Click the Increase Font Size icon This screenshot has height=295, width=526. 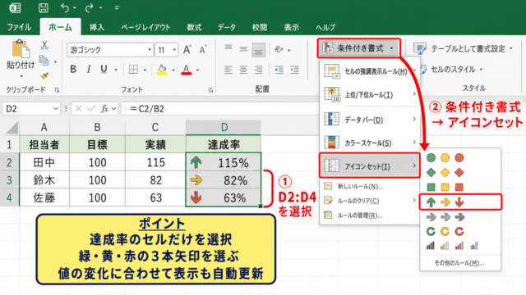tap(187, 50)
